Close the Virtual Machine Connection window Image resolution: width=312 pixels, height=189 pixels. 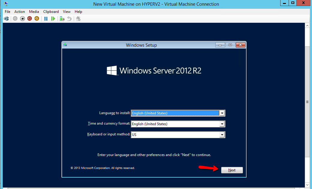click(x=303, y=3)
